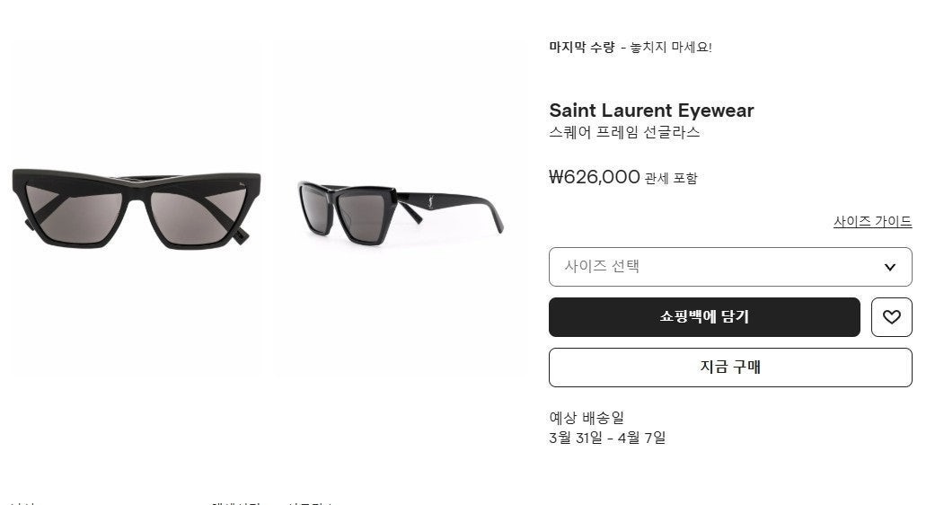This screenshot has height=505, width=944.
Task: Click the left lens of front-view sunglasses
Action: pyautogui.click(x=74, y=215)
